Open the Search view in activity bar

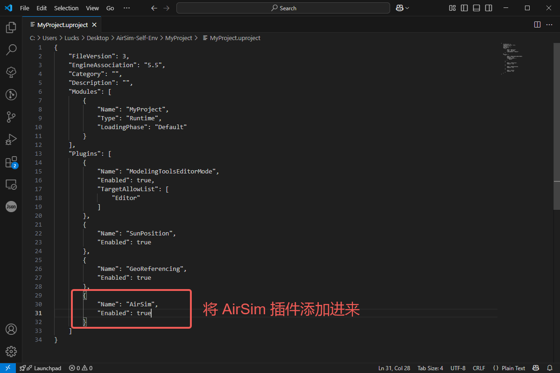point(11,50)
